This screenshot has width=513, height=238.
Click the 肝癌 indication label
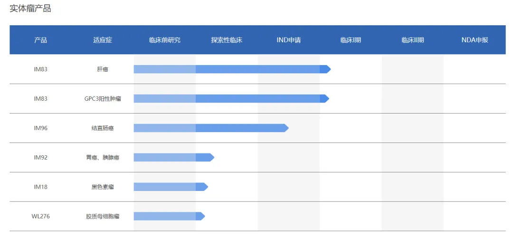pyautogui.click(x=103, y=69)
